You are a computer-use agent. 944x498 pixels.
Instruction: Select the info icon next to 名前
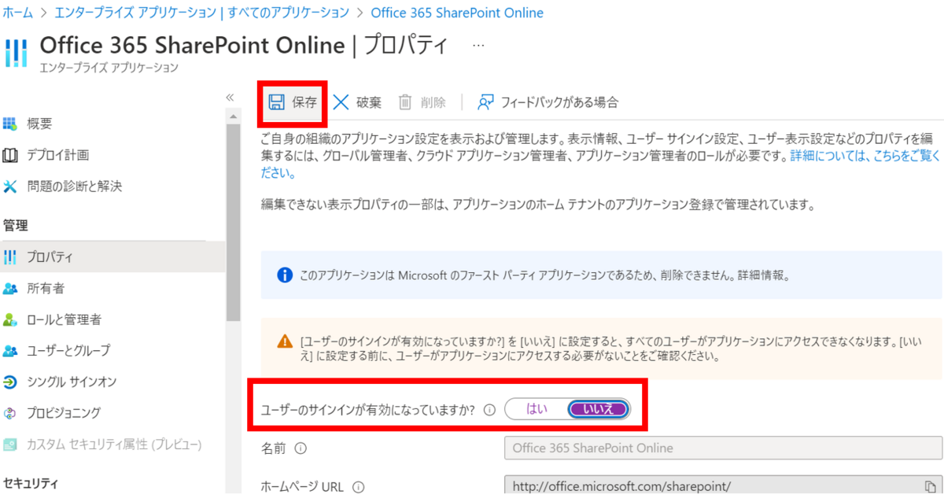[300, 448]
